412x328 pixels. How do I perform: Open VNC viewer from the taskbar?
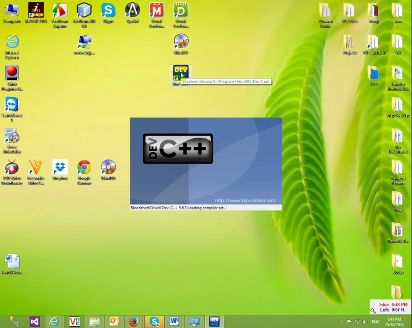tap(74, 322)
